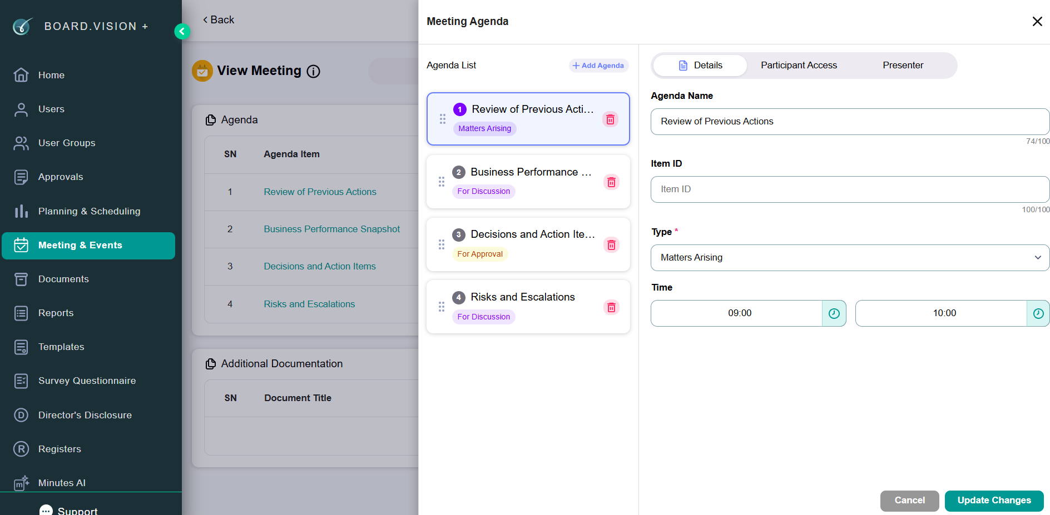Open the start time clock picker
Screen dimensions: 1050x515
[834, 313]
